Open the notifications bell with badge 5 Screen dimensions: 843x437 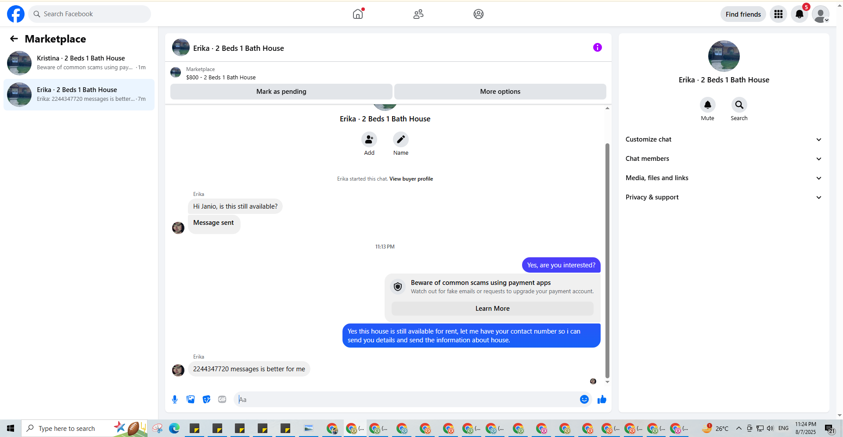pos(800,14)
